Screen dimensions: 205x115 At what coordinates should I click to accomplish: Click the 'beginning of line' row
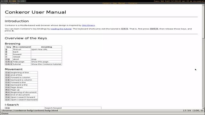[x=21, y=73]
